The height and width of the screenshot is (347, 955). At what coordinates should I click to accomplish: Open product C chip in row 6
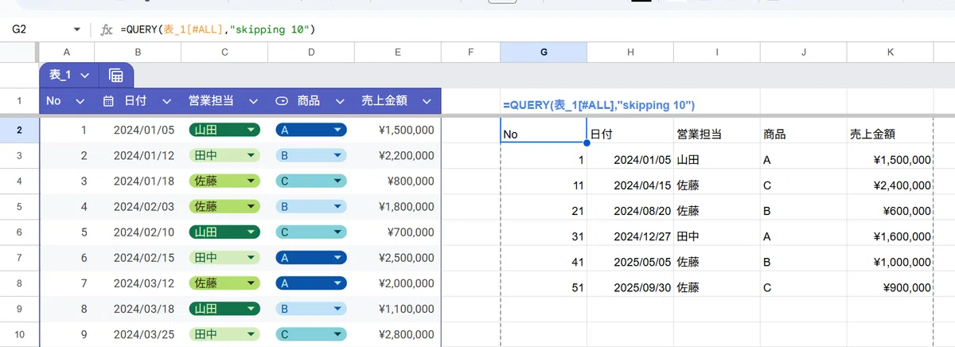[x=311, y=232]
